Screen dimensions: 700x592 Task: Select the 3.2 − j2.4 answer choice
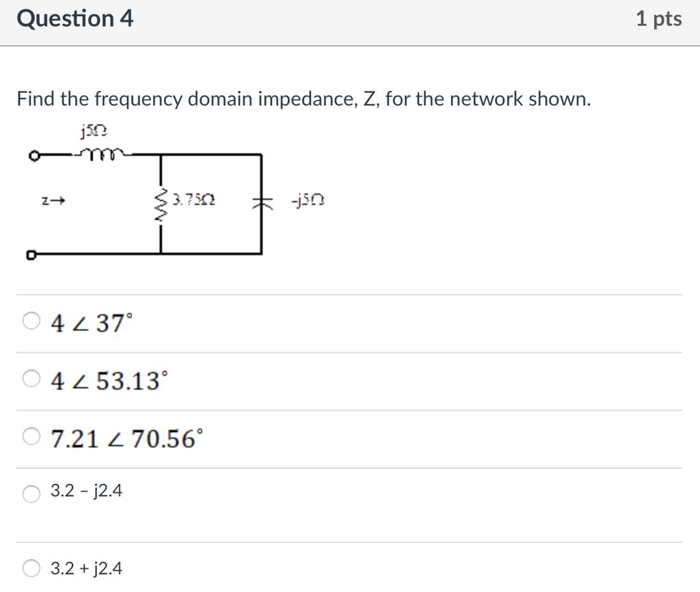(x=31, y=494)
